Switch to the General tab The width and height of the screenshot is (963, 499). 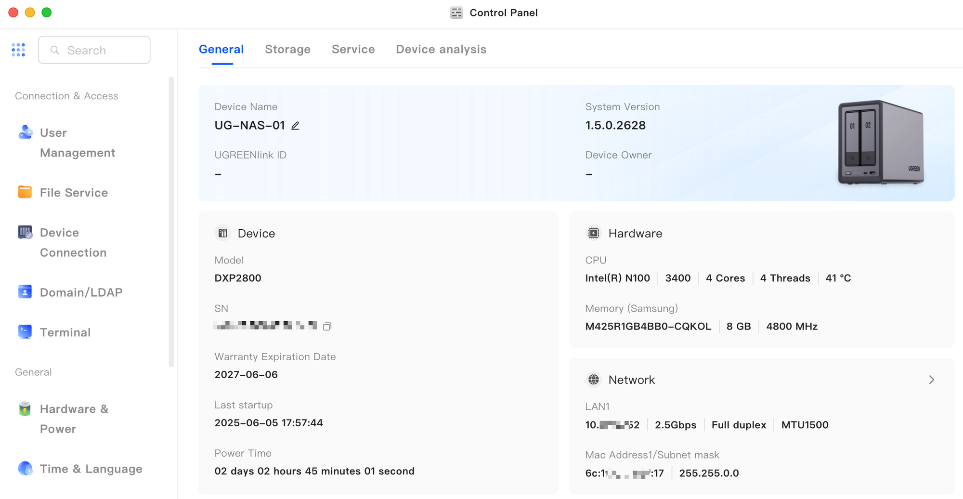point(221,49)
